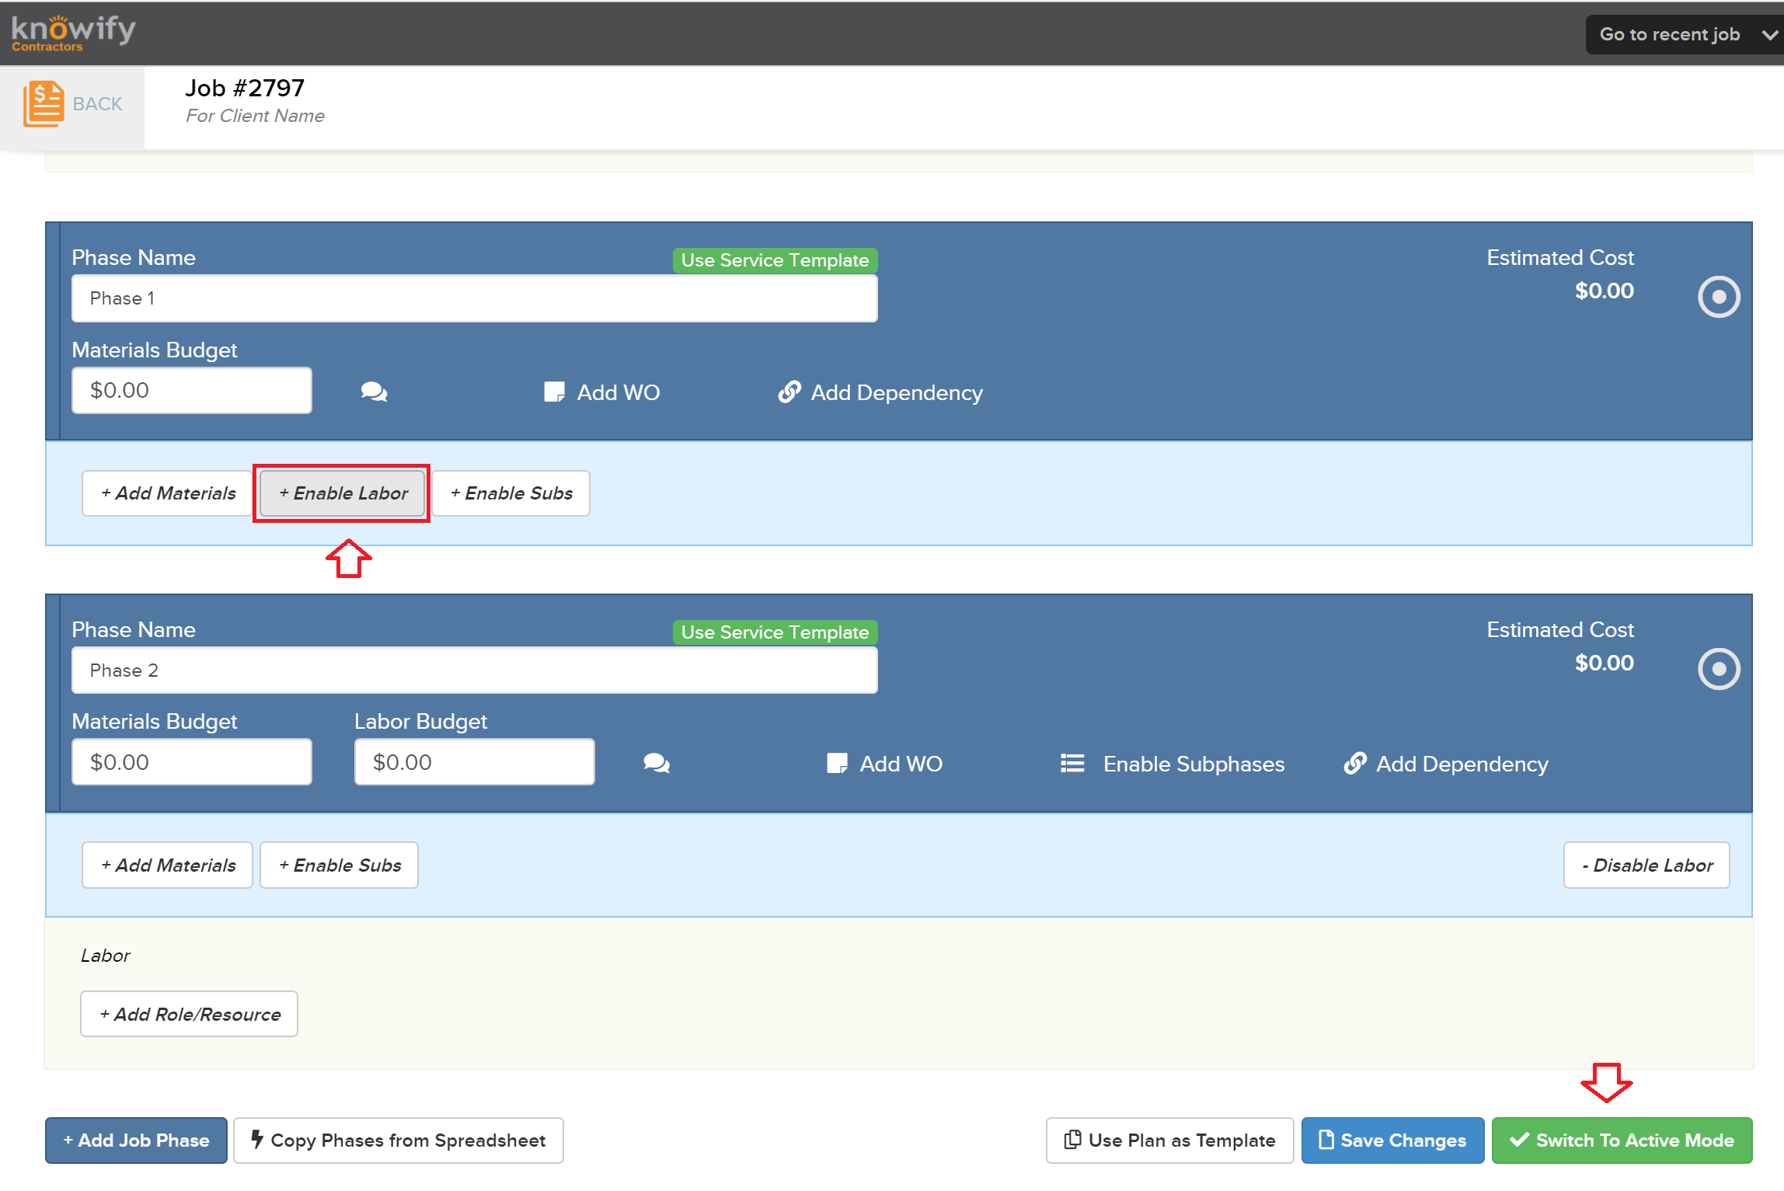
Task: Edit the Phase 1 name field
Action: click(x=475, y=298)
